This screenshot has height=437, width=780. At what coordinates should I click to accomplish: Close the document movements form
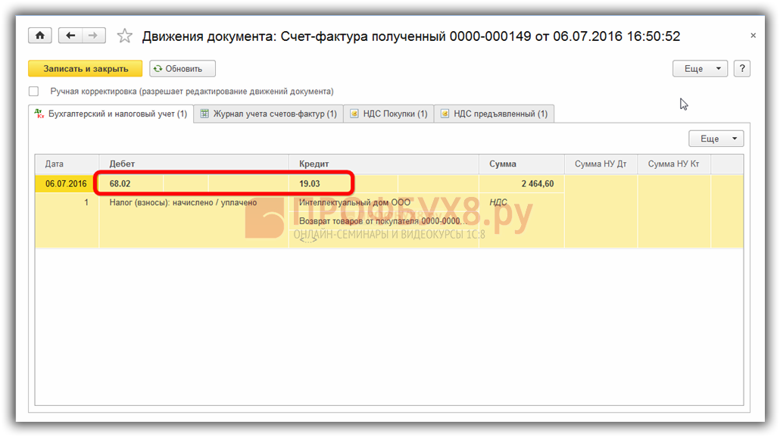point(753,36)
